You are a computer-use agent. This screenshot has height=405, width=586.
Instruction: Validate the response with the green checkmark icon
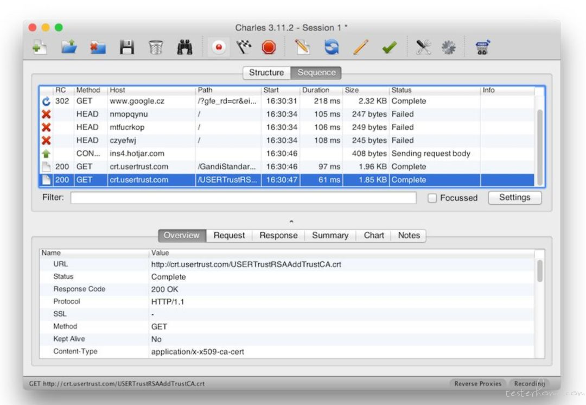tap(390, 47)
